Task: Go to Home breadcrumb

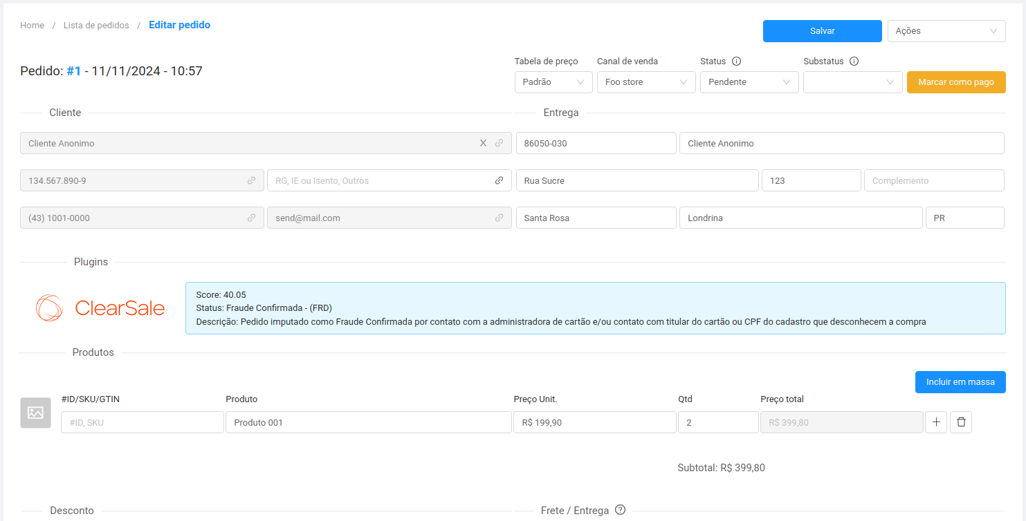Action: pyautogui.click(x=32, y=25)
